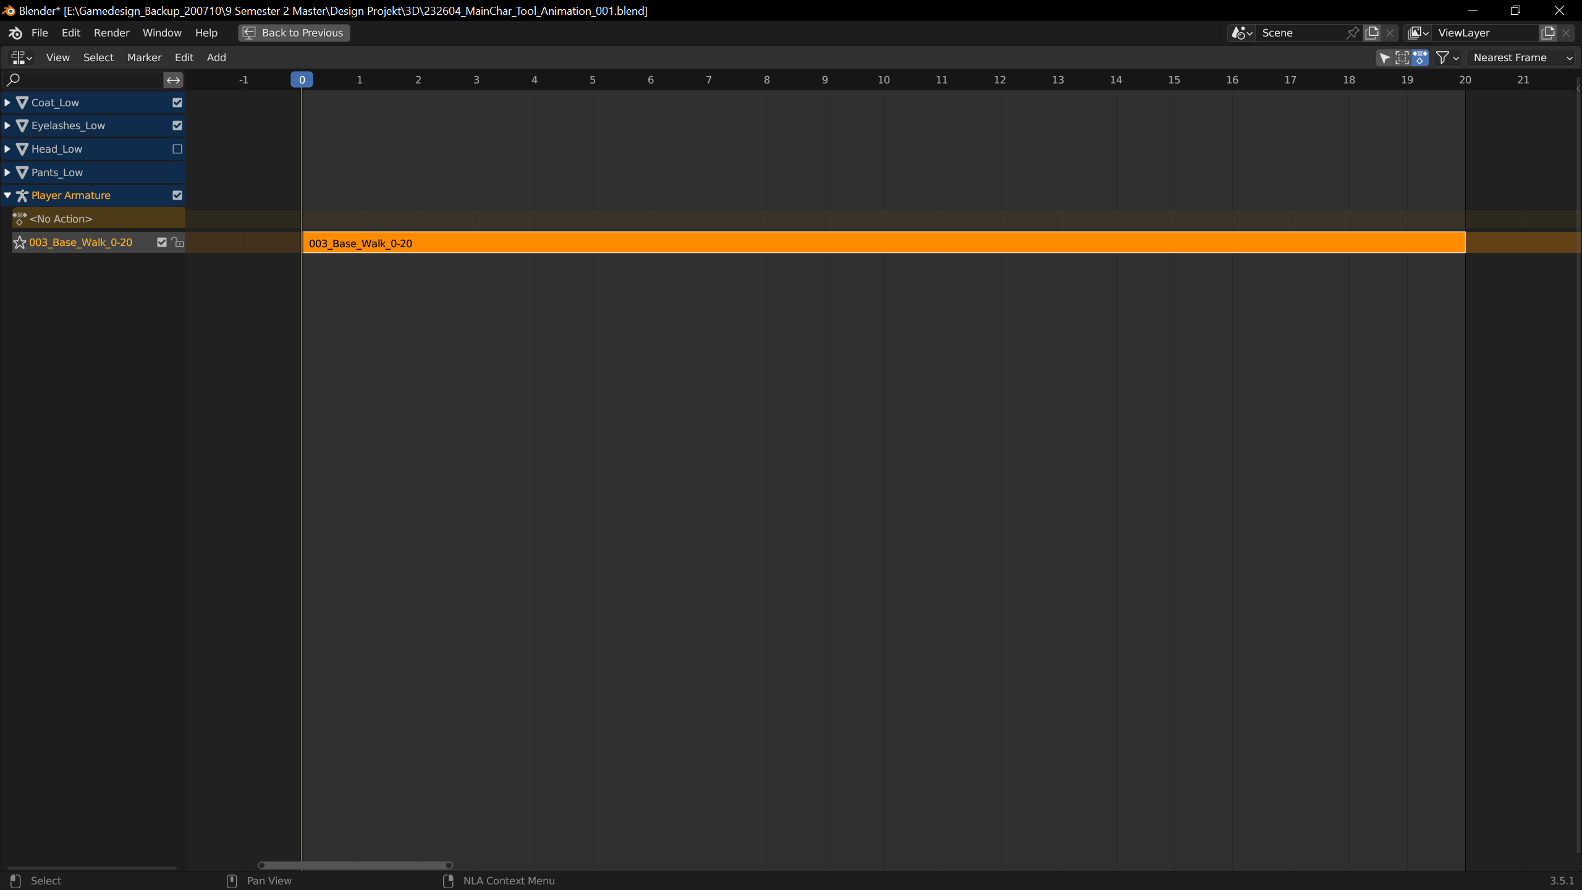This screenshot has height=890, width=1582.
Task: Click NLA Context Menu mouse icon in status bar
Action: (x=448, y=881)
